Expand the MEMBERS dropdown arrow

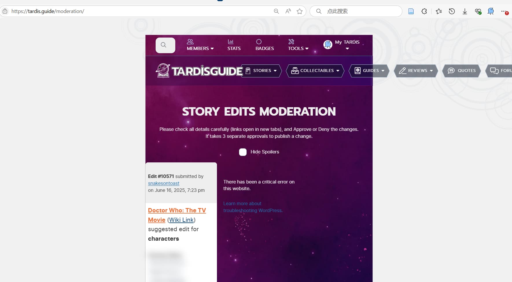click(212, 49)
